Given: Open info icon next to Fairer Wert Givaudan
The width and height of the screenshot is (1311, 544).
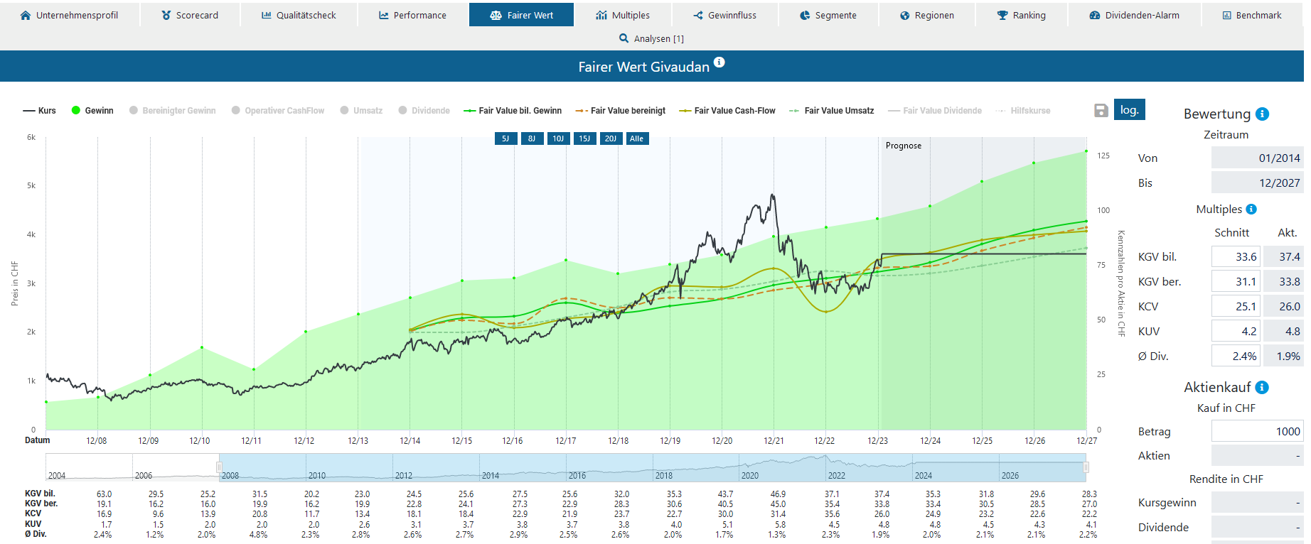Looking at the screenshot, I should coord(719,62).
